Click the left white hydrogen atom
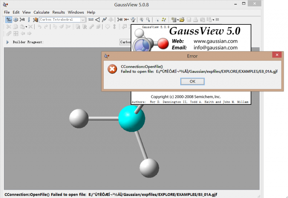This screenshot has width=288, height=198. (79, 119)
